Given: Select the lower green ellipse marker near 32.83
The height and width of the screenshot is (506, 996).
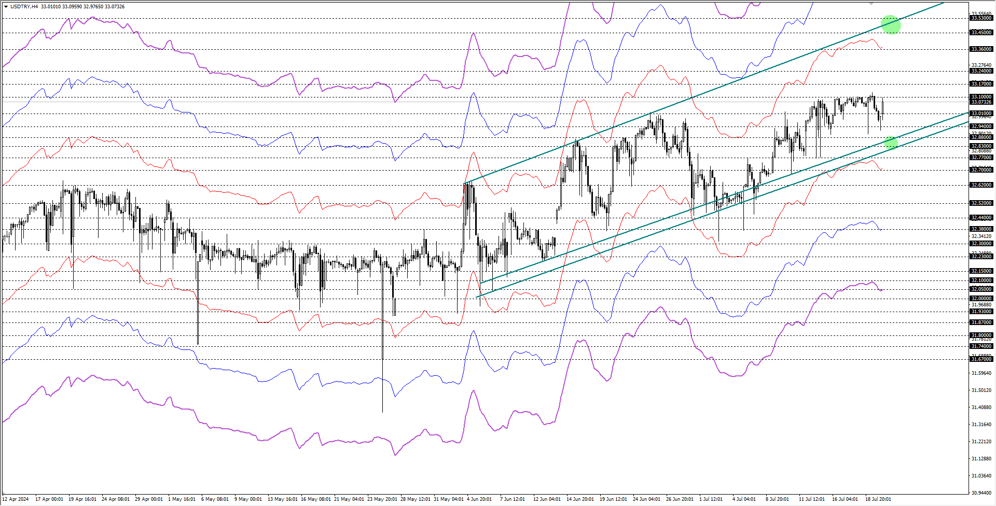Looking at the screenshot, I should [891, 143].
